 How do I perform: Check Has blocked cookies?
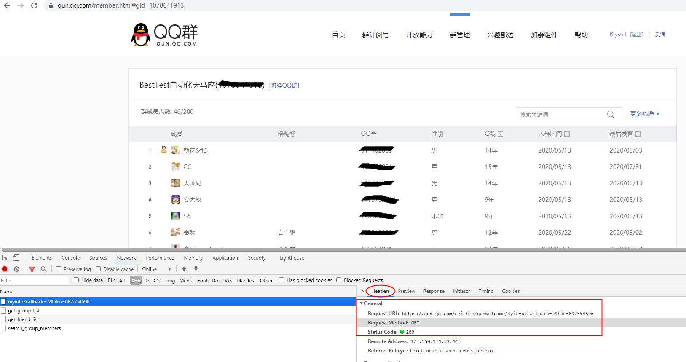click(281, 280)
